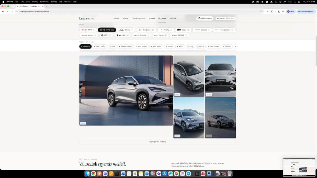Open the Chrome three-dot menu

(x=314, y=12)
